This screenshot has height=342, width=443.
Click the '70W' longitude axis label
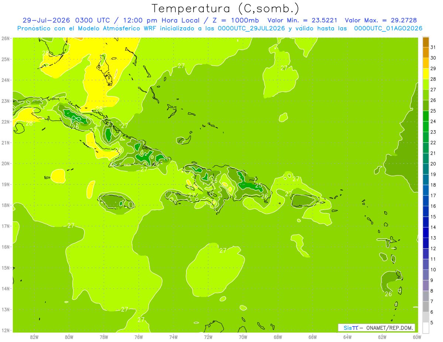point(243,337)
